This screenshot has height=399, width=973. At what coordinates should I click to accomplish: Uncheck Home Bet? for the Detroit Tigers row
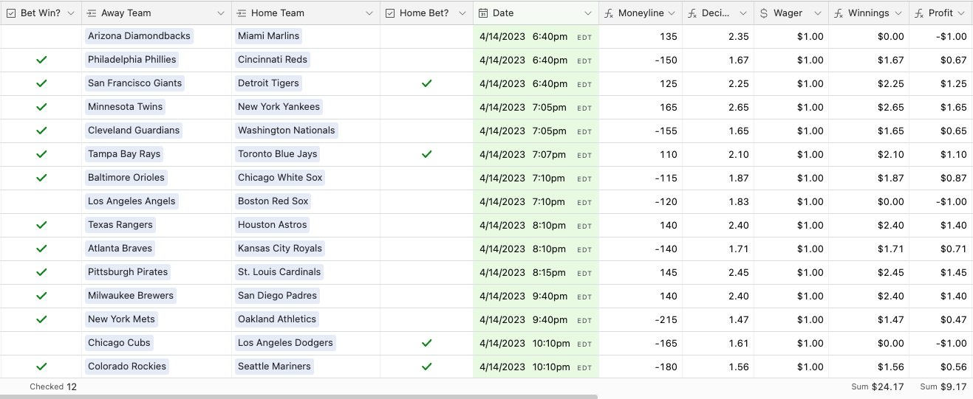(x=426, y=83)
